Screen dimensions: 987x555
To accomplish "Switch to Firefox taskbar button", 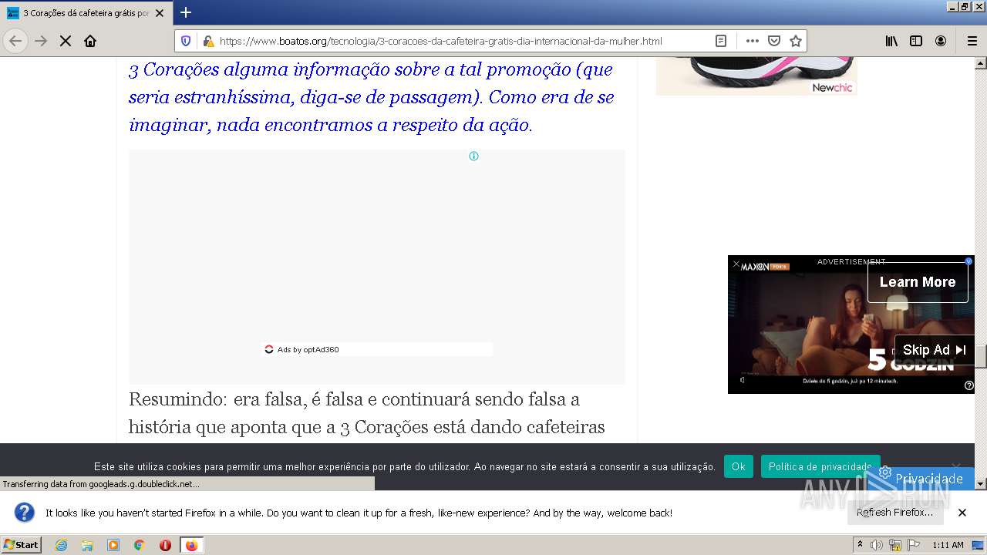I will (191, 545).
